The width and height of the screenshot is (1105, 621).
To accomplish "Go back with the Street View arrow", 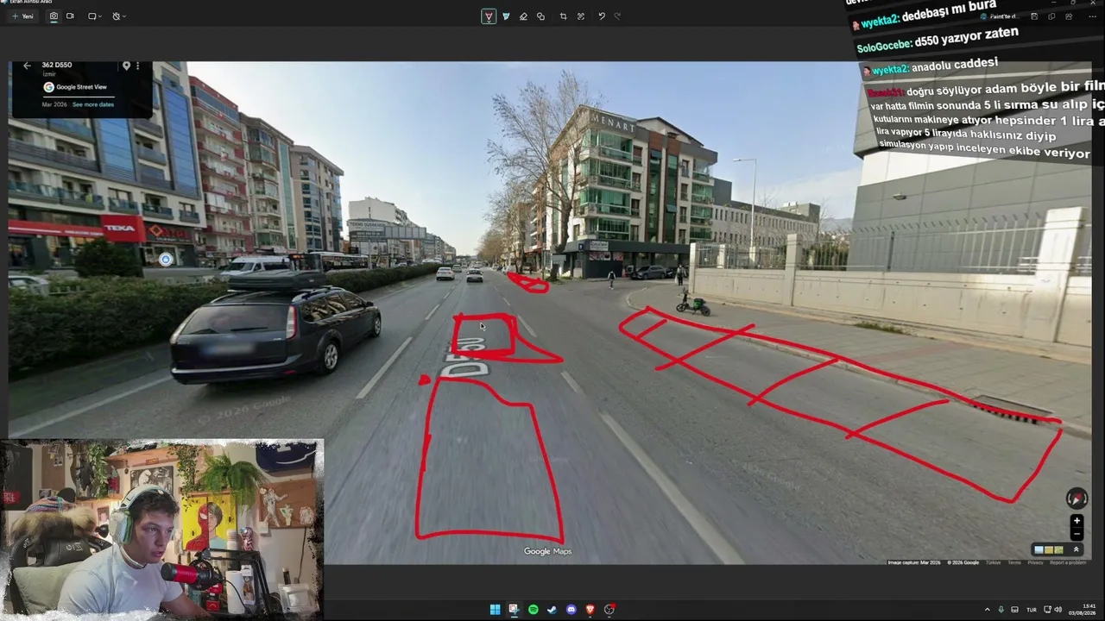I will [27, 66].
